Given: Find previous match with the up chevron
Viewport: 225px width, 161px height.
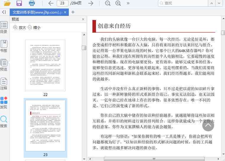Looking at the screenshot, I should [212, 3].
